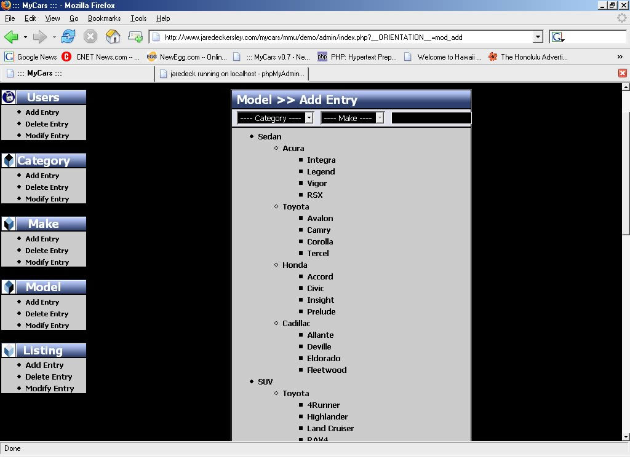630x457 pixels.
Task: Open the View menu
Action: coord(52,18)
